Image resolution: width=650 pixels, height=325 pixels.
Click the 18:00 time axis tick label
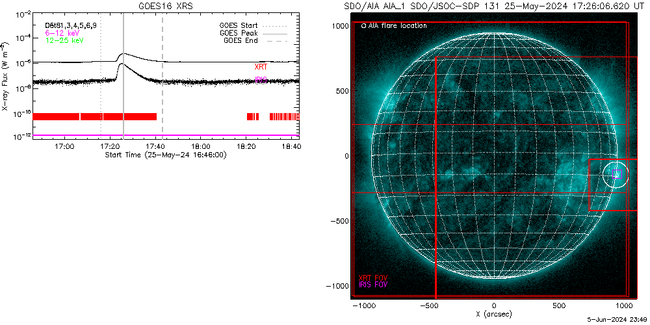(x=201, y=146)
